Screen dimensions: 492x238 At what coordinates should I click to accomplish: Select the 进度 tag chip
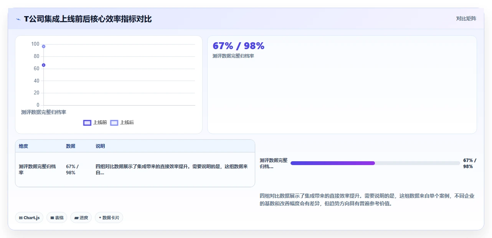click(81, 218)
